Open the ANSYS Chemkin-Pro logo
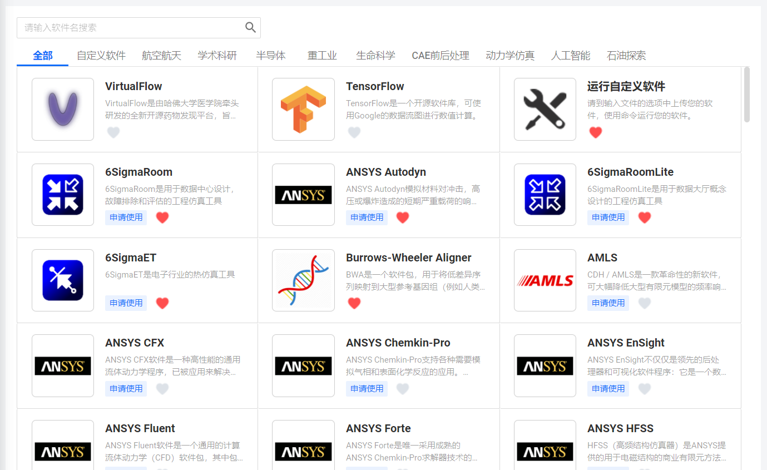Image resolution: width=767 pixels, height=470 pixels. 303,365
